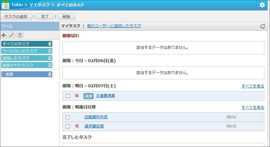This screenshot has width=270, height=147.
Task: Click the 完了 button in toolbar
Action: [45, 17]
